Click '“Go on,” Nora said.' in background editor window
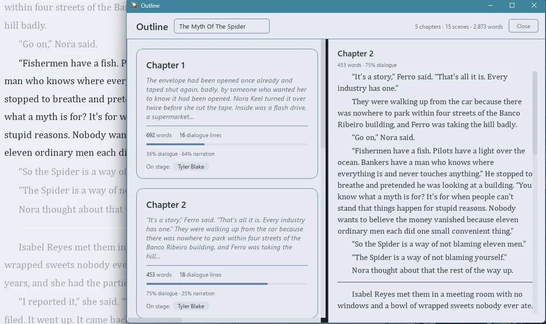The height and width of the screenshot is (324, 546). tap(58, 44)
